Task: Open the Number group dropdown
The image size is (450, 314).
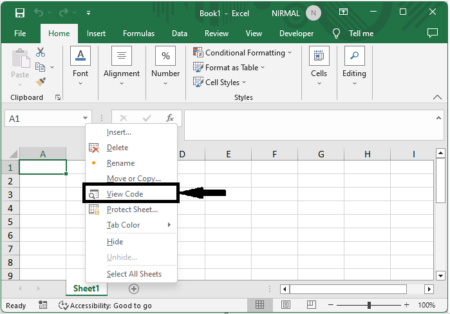Action: pyautogui.click(x=165, y=66)
